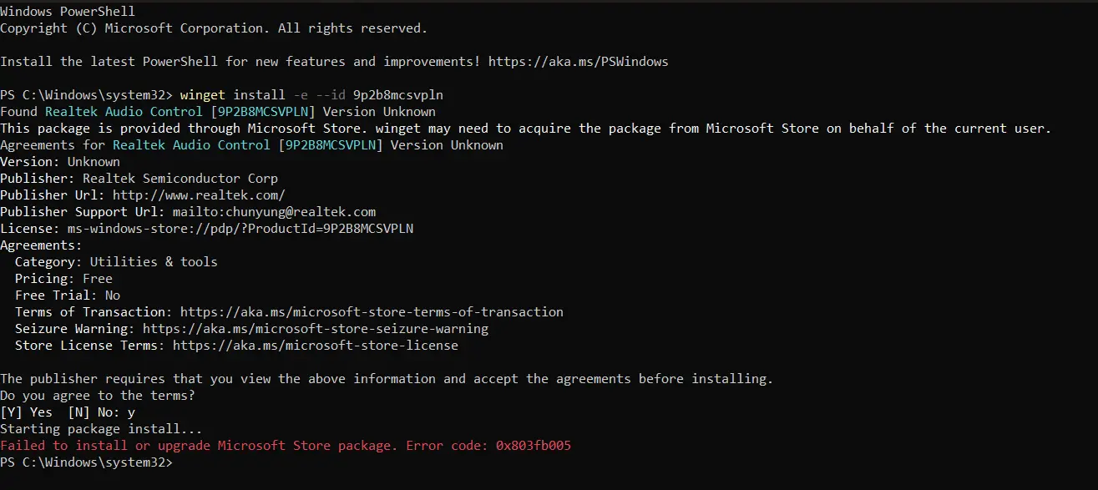Click the Do you agree to the terms line
The image size is (1098, 490).
click(x=97, y=396)
